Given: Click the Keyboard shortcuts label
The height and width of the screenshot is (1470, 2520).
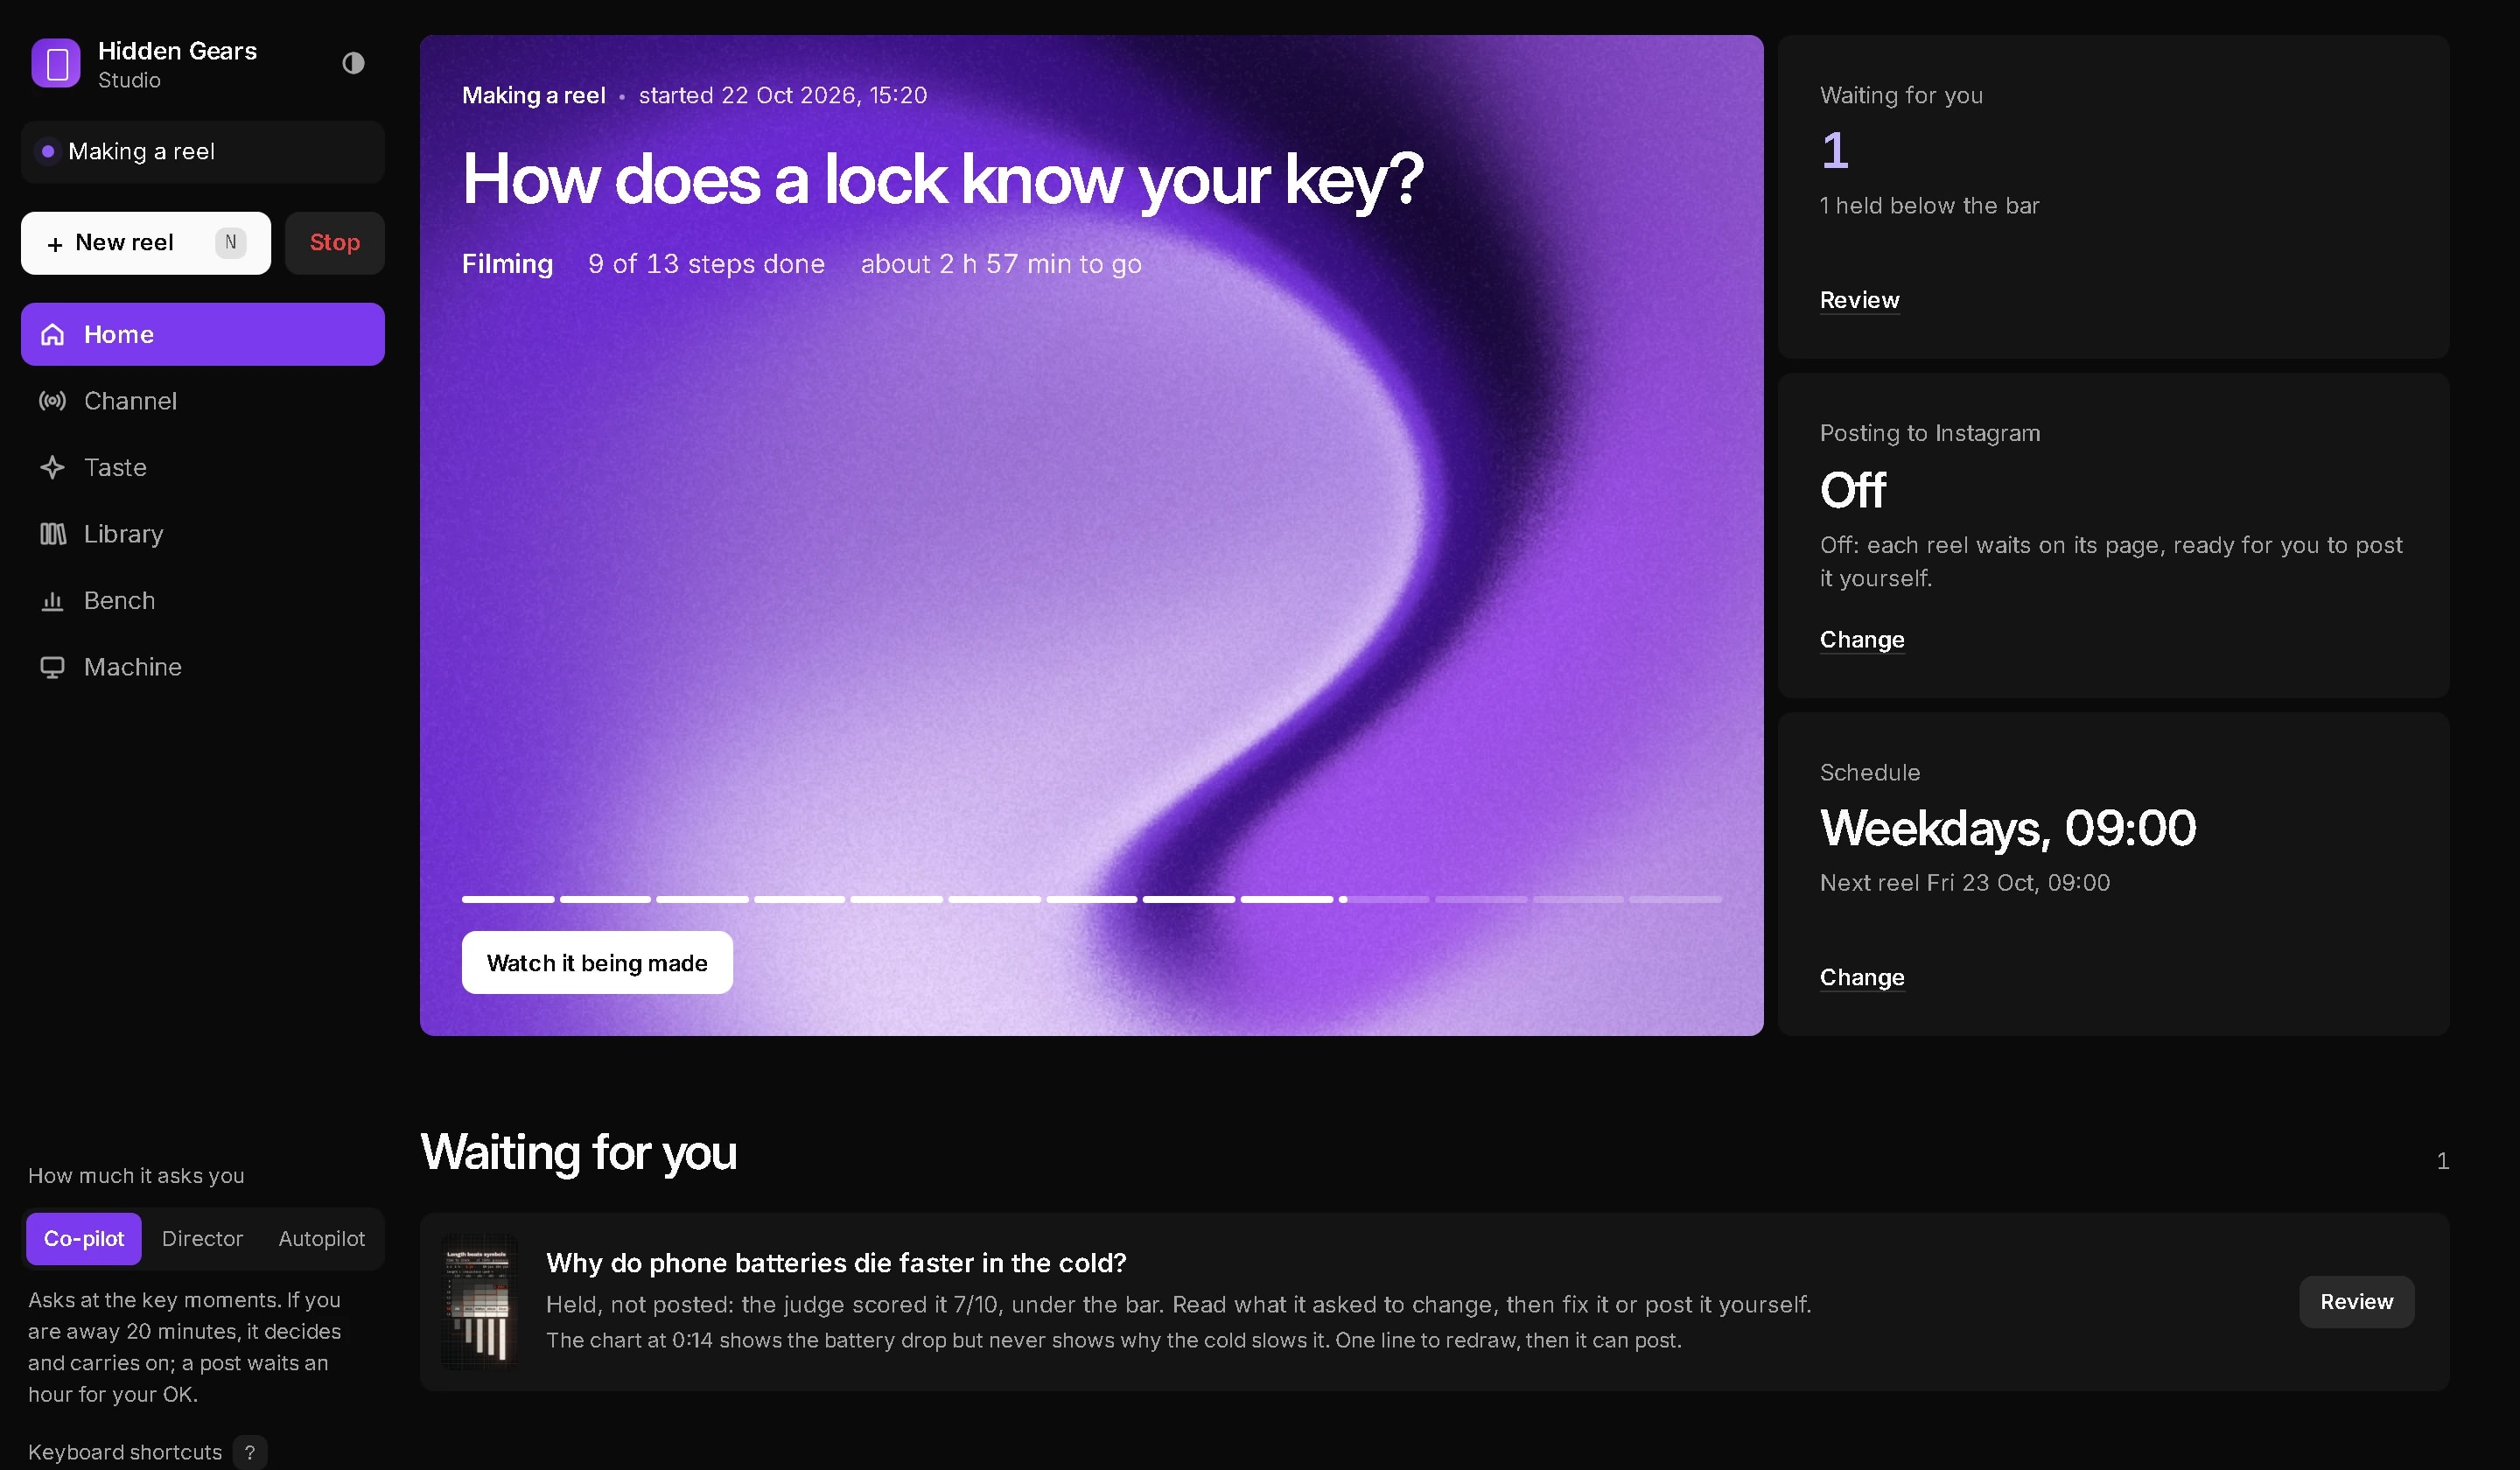Looking at the screenshot, I should point(125,1452).
